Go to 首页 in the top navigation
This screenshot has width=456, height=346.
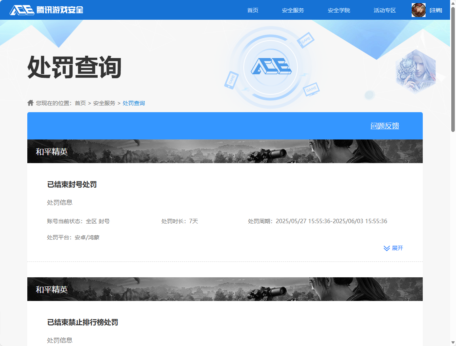pyautogui.click(x=253, y=10)
